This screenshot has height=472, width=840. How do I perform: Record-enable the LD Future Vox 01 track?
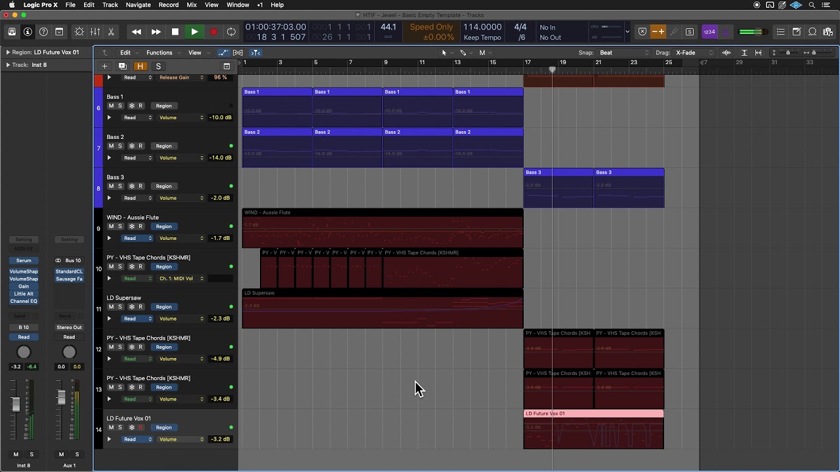140,427
